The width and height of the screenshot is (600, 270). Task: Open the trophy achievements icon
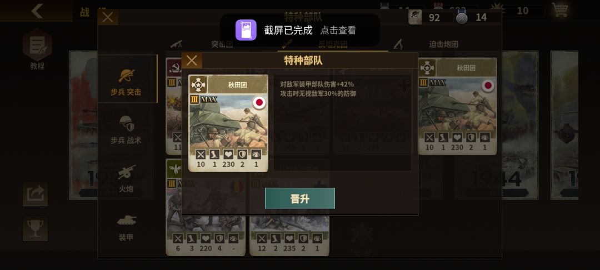pyautogui.click(x=35, y=229)
